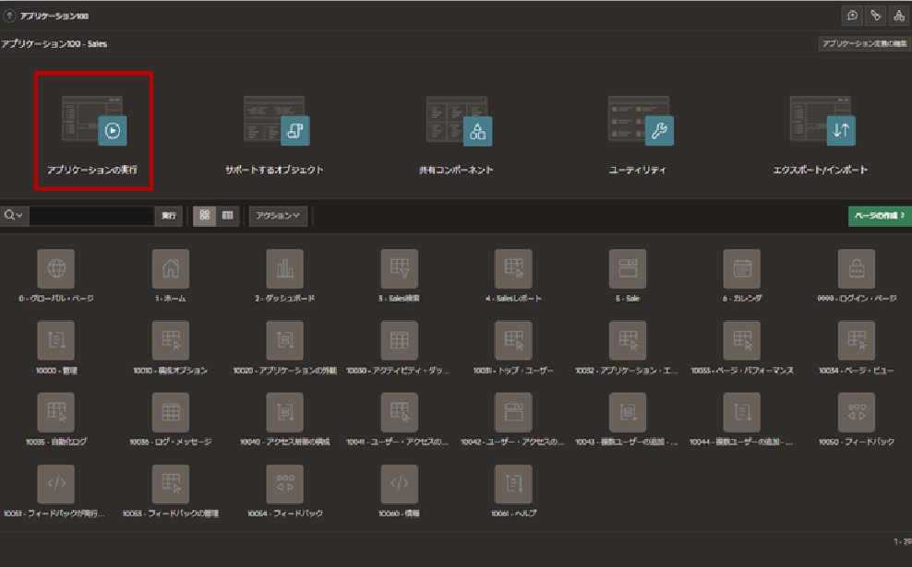Viewport: 912px width, 567px height.
Task: Click アプリケーション定義の編集 button
Action: 862,43
